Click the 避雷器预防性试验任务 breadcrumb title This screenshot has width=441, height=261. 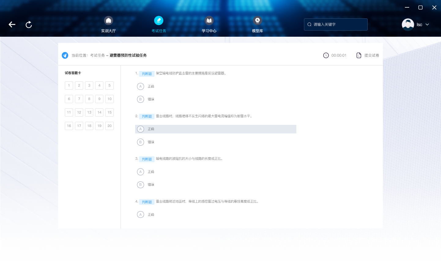128,55
